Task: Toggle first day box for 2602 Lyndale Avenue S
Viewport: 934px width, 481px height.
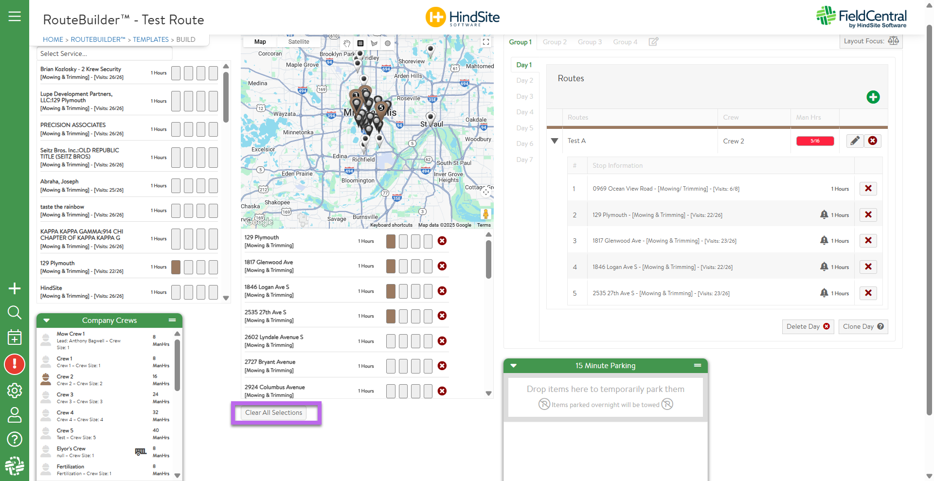Action: click(x=391, y=341)
